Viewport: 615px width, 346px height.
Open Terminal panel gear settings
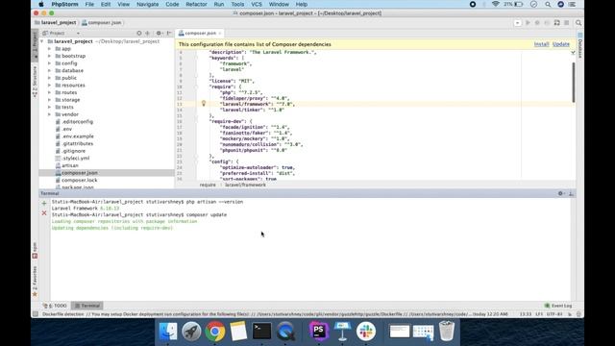click(560, 193)
